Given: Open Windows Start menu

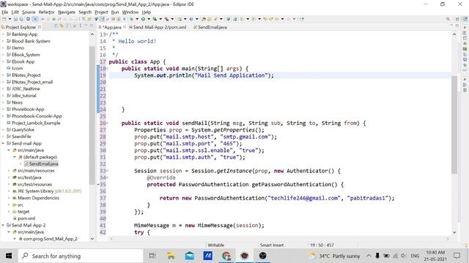Looking at the screenshot, I should click(9, 256).
